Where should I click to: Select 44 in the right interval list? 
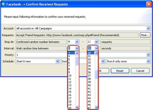[x=91, y=98]
